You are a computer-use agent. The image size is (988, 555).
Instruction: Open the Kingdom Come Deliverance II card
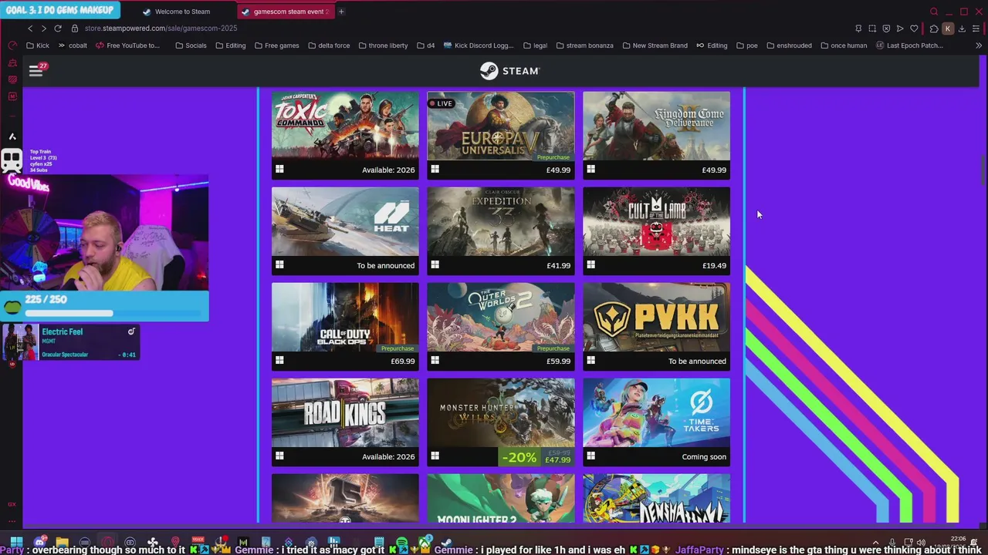click(x=656, y=135)
